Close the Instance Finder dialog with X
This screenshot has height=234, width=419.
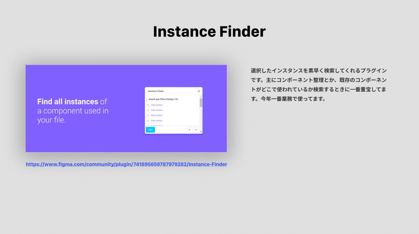click(x=199, y=91)
